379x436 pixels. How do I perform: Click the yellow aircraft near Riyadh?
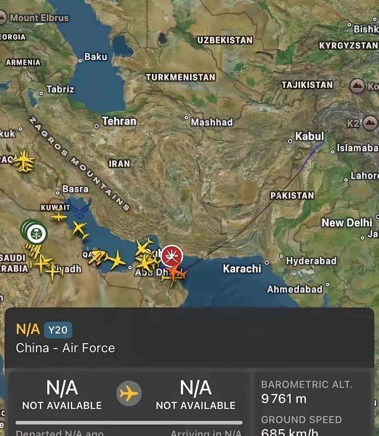pos(53,271)
